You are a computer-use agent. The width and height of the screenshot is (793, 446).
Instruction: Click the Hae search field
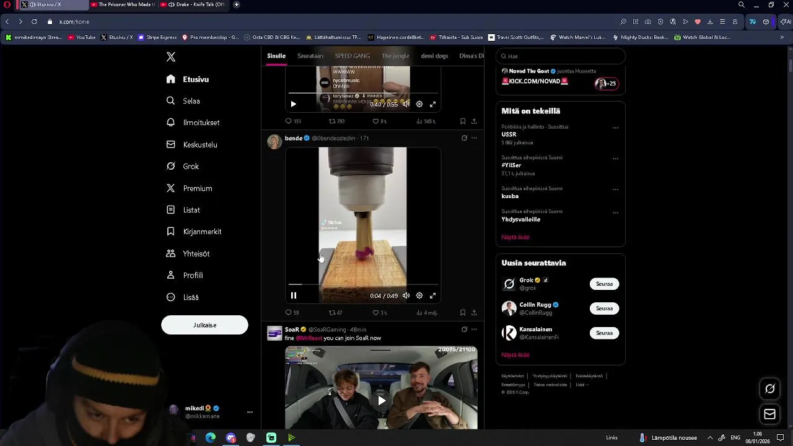[x=561, y=56]
